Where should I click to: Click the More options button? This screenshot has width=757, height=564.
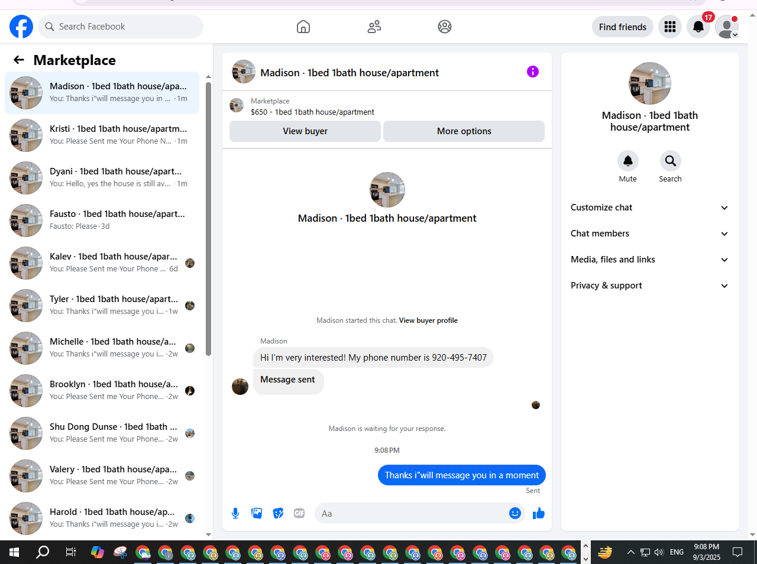[464, 131]
